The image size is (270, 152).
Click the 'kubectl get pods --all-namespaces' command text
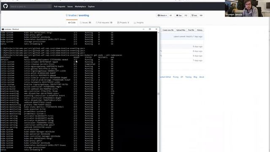tap(103, 55)
